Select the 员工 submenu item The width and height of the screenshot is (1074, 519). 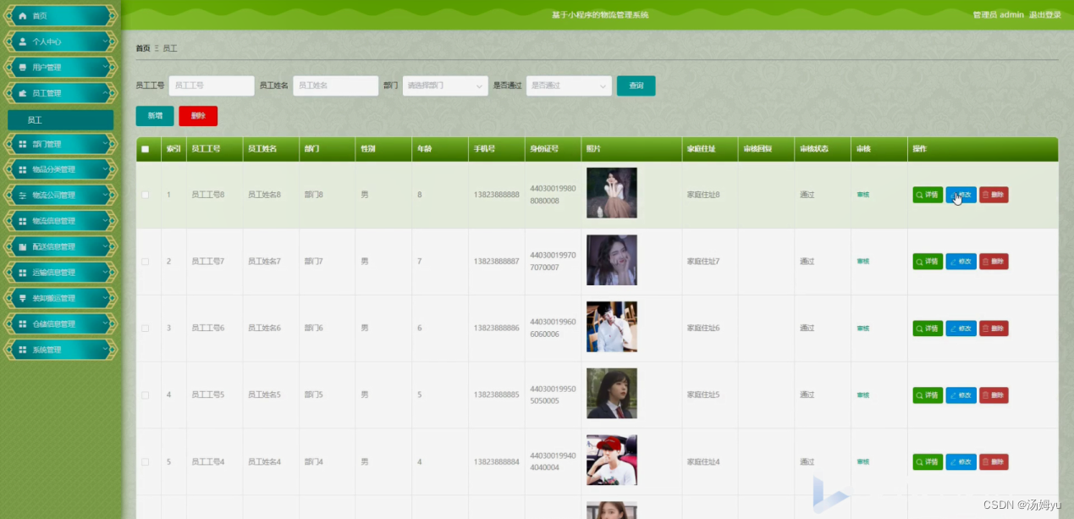tap(60, 120)
